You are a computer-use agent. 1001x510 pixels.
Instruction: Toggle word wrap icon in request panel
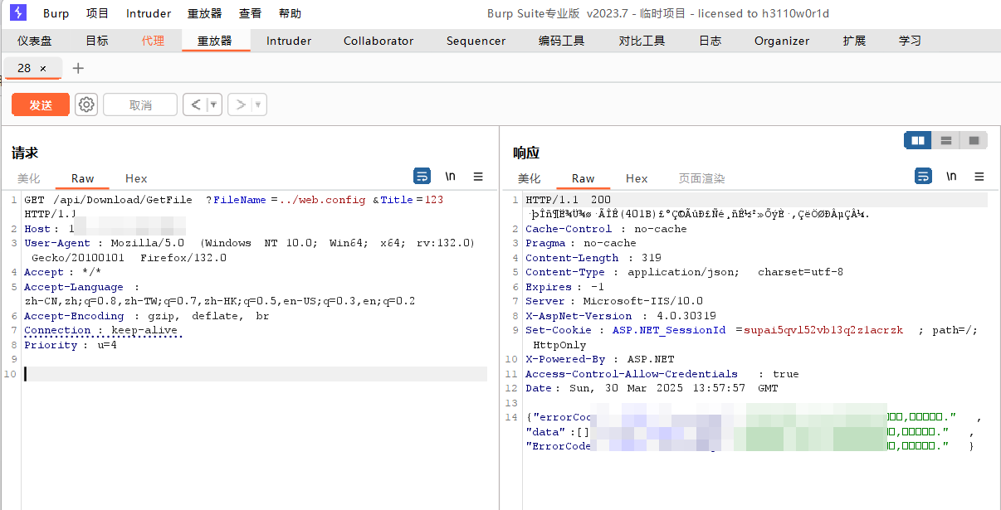pyautogui.click(x=422, y=176)
